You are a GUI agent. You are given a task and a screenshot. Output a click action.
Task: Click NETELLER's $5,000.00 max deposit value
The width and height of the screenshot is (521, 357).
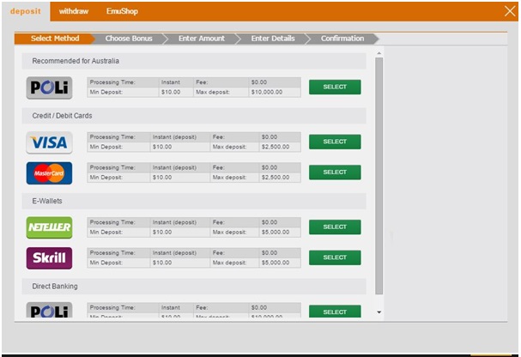point(276,232)
